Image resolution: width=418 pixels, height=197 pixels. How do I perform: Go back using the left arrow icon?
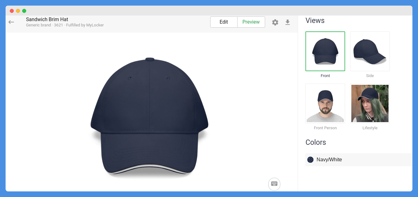[x=11, y=22]
